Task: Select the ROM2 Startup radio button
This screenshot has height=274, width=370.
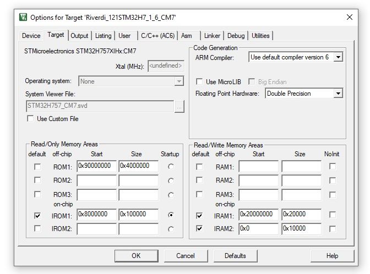Action: click(x=171, y=181)
